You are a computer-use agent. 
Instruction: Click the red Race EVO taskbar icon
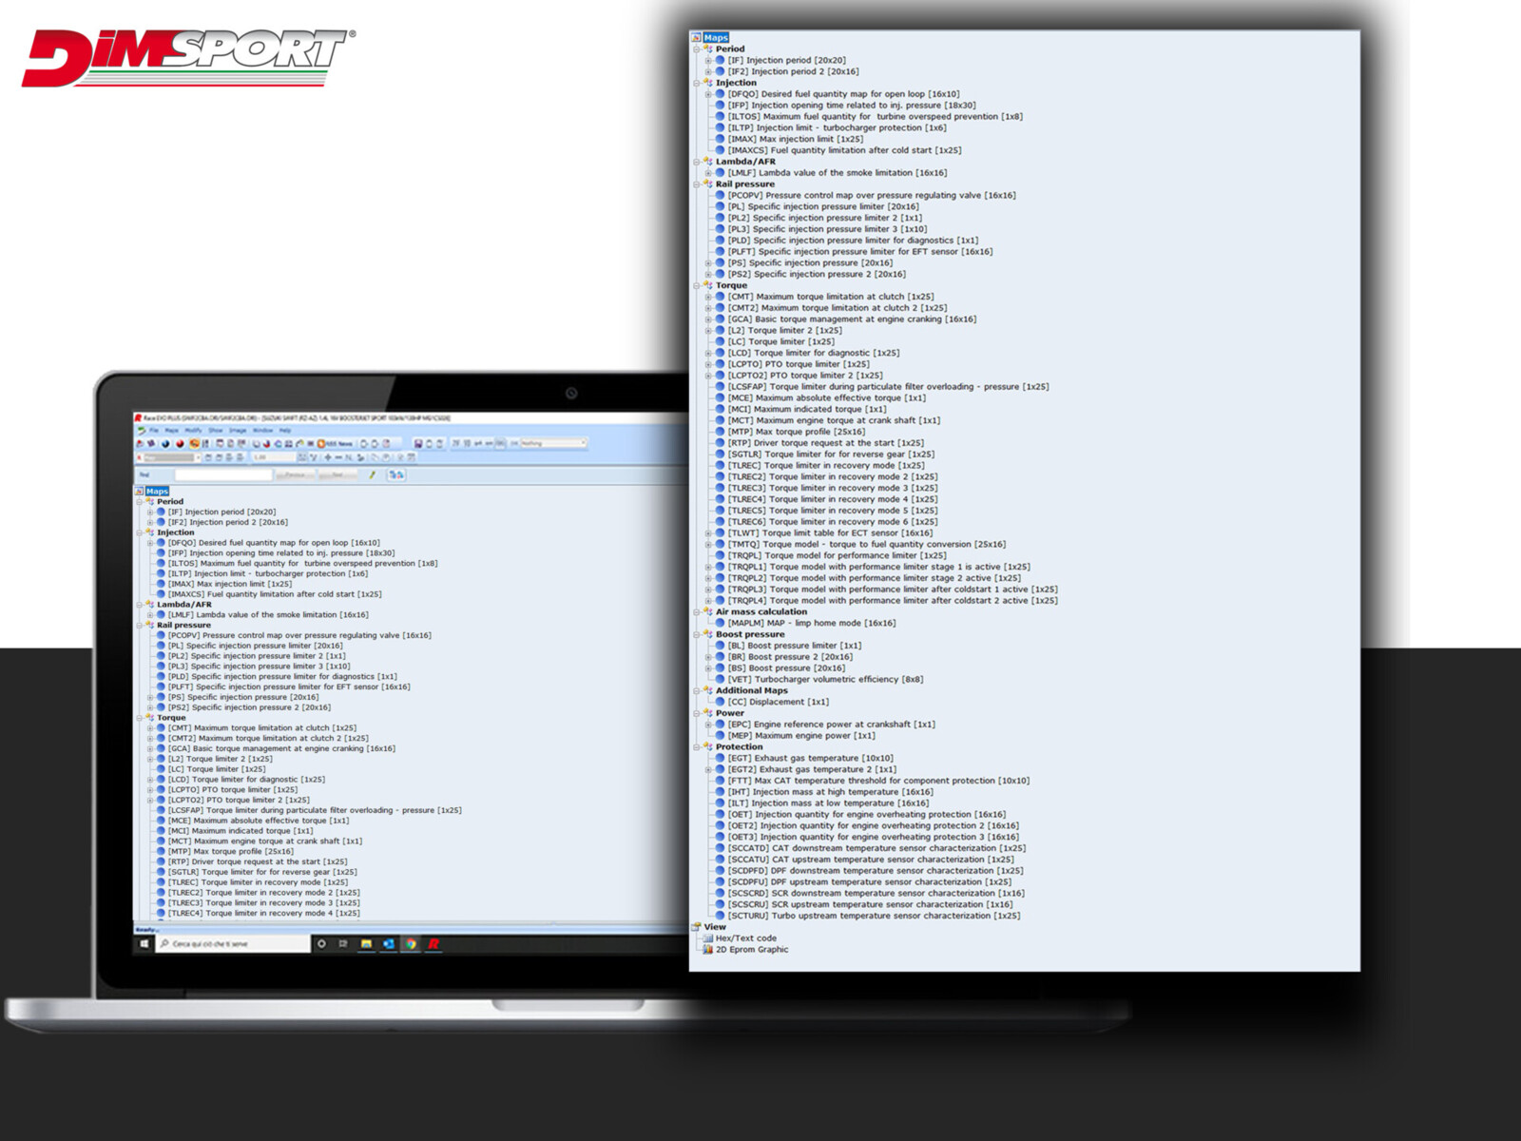pyautogui.click(x=433, y=944)
